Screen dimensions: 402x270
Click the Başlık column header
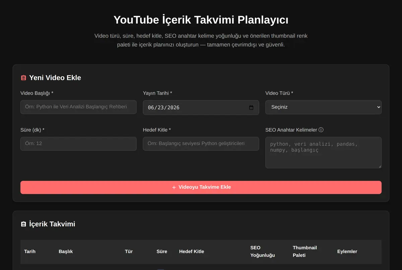click(66, 252)
